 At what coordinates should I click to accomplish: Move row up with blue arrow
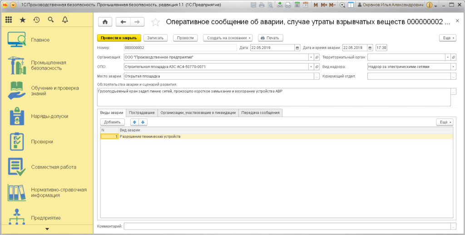coord(134,122)
